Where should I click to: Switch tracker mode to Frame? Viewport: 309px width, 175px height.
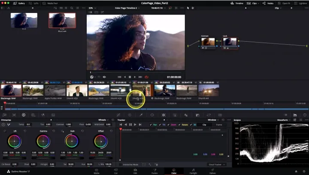point(219,125)
